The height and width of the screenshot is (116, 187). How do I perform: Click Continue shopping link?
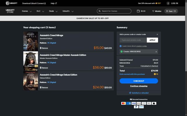[139, 86]
